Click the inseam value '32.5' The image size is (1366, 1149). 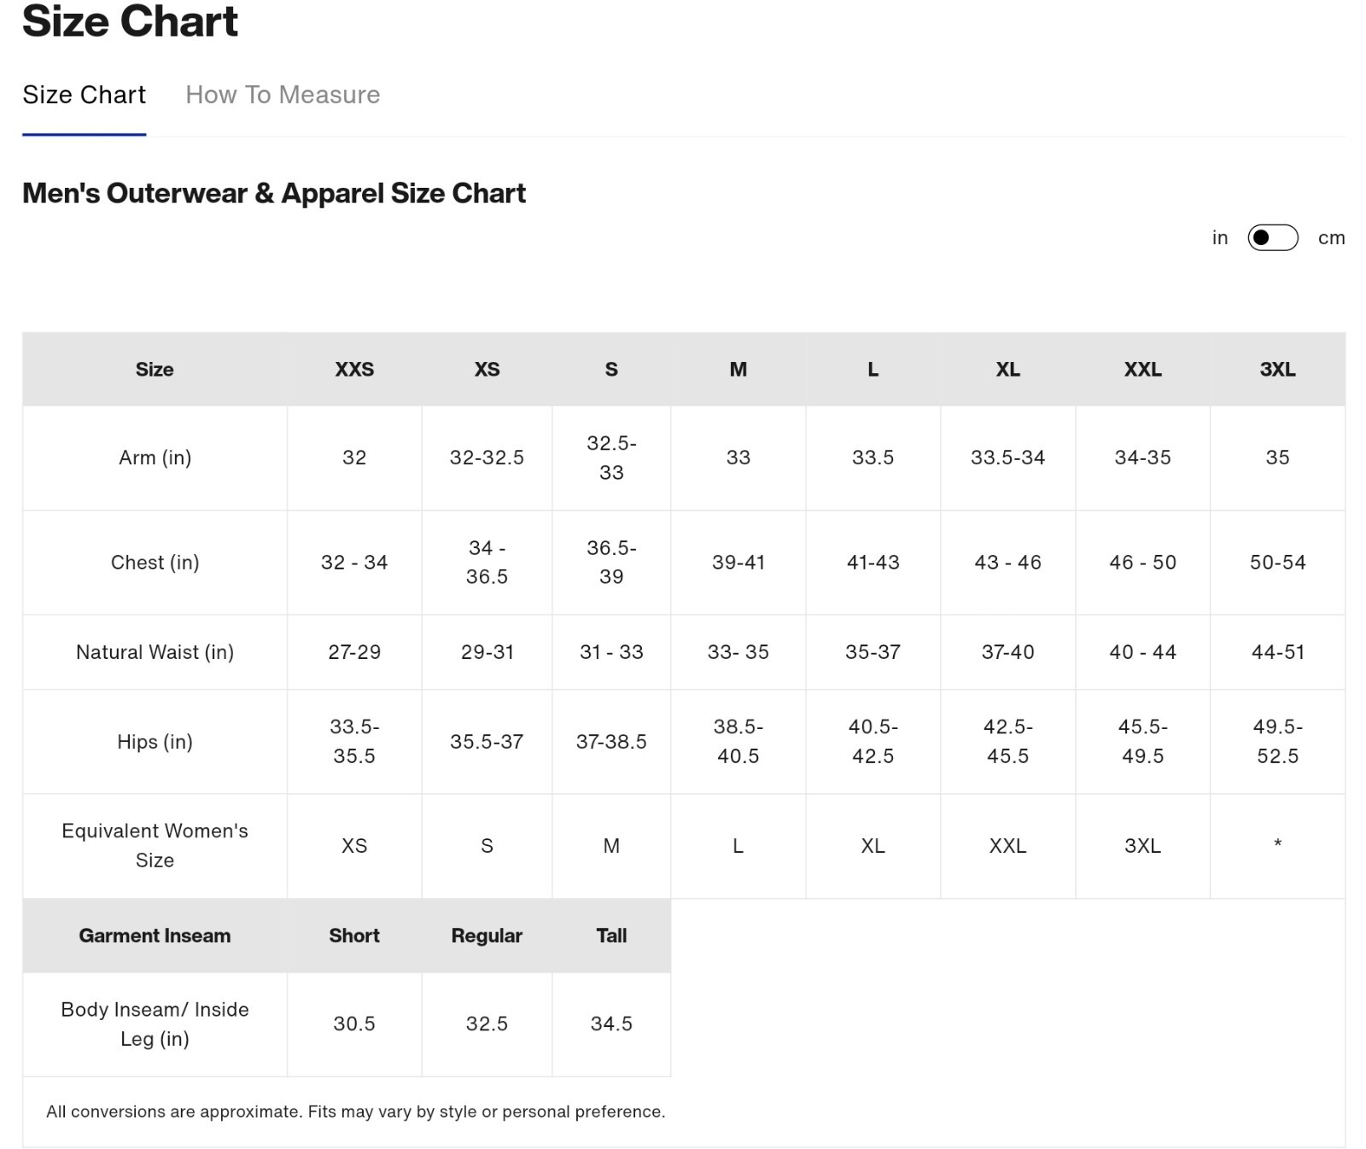(487, 1024)
